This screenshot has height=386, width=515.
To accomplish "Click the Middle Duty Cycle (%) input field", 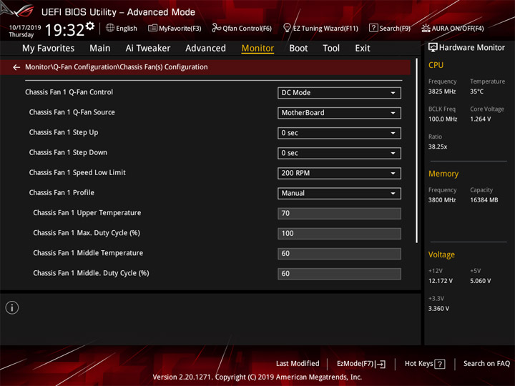I will coord(339,274).
